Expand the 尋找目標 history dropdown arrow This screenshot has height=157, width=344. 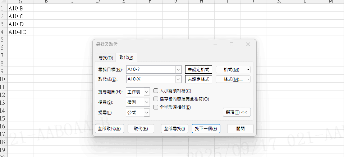[x=178, y=69]
